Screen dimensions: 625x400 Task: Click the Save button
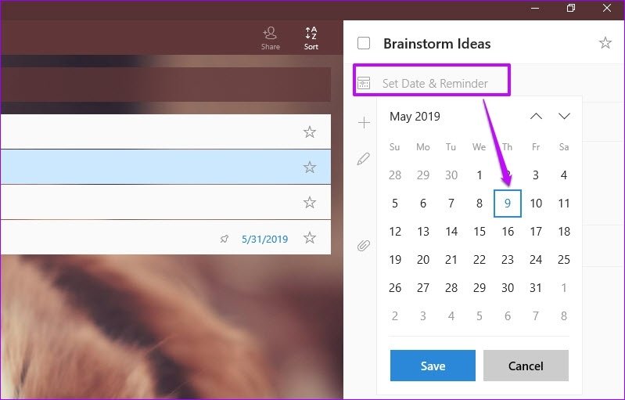(433, 366)
